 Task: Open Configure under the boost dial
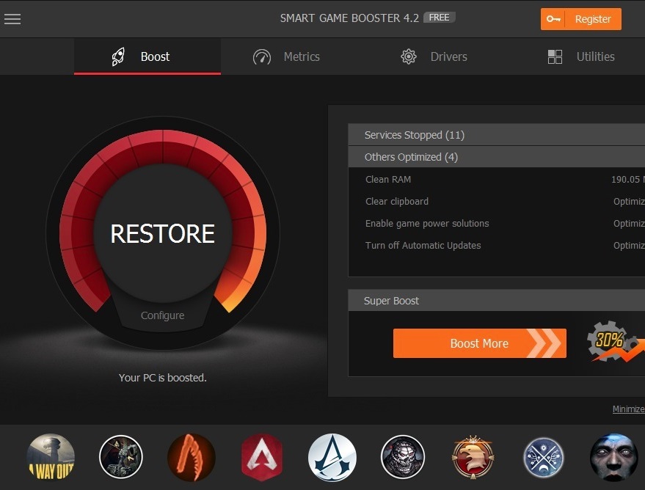pyautogui.click(x=162, y=315)
